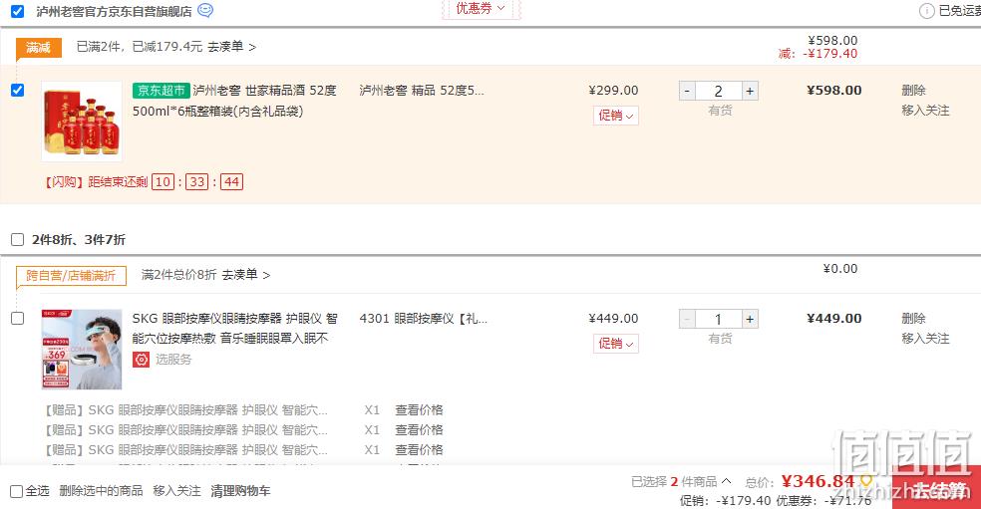Viewport: 981px width, 509px height.
Task: Increase quantity of 泸州老窖 wine
Action: coord(750,91)
